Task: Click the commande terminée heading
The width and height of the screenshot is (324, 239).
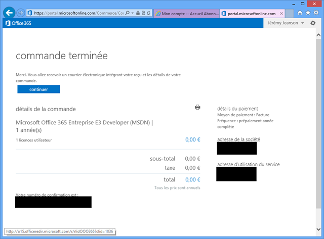Action: [62, 56]
